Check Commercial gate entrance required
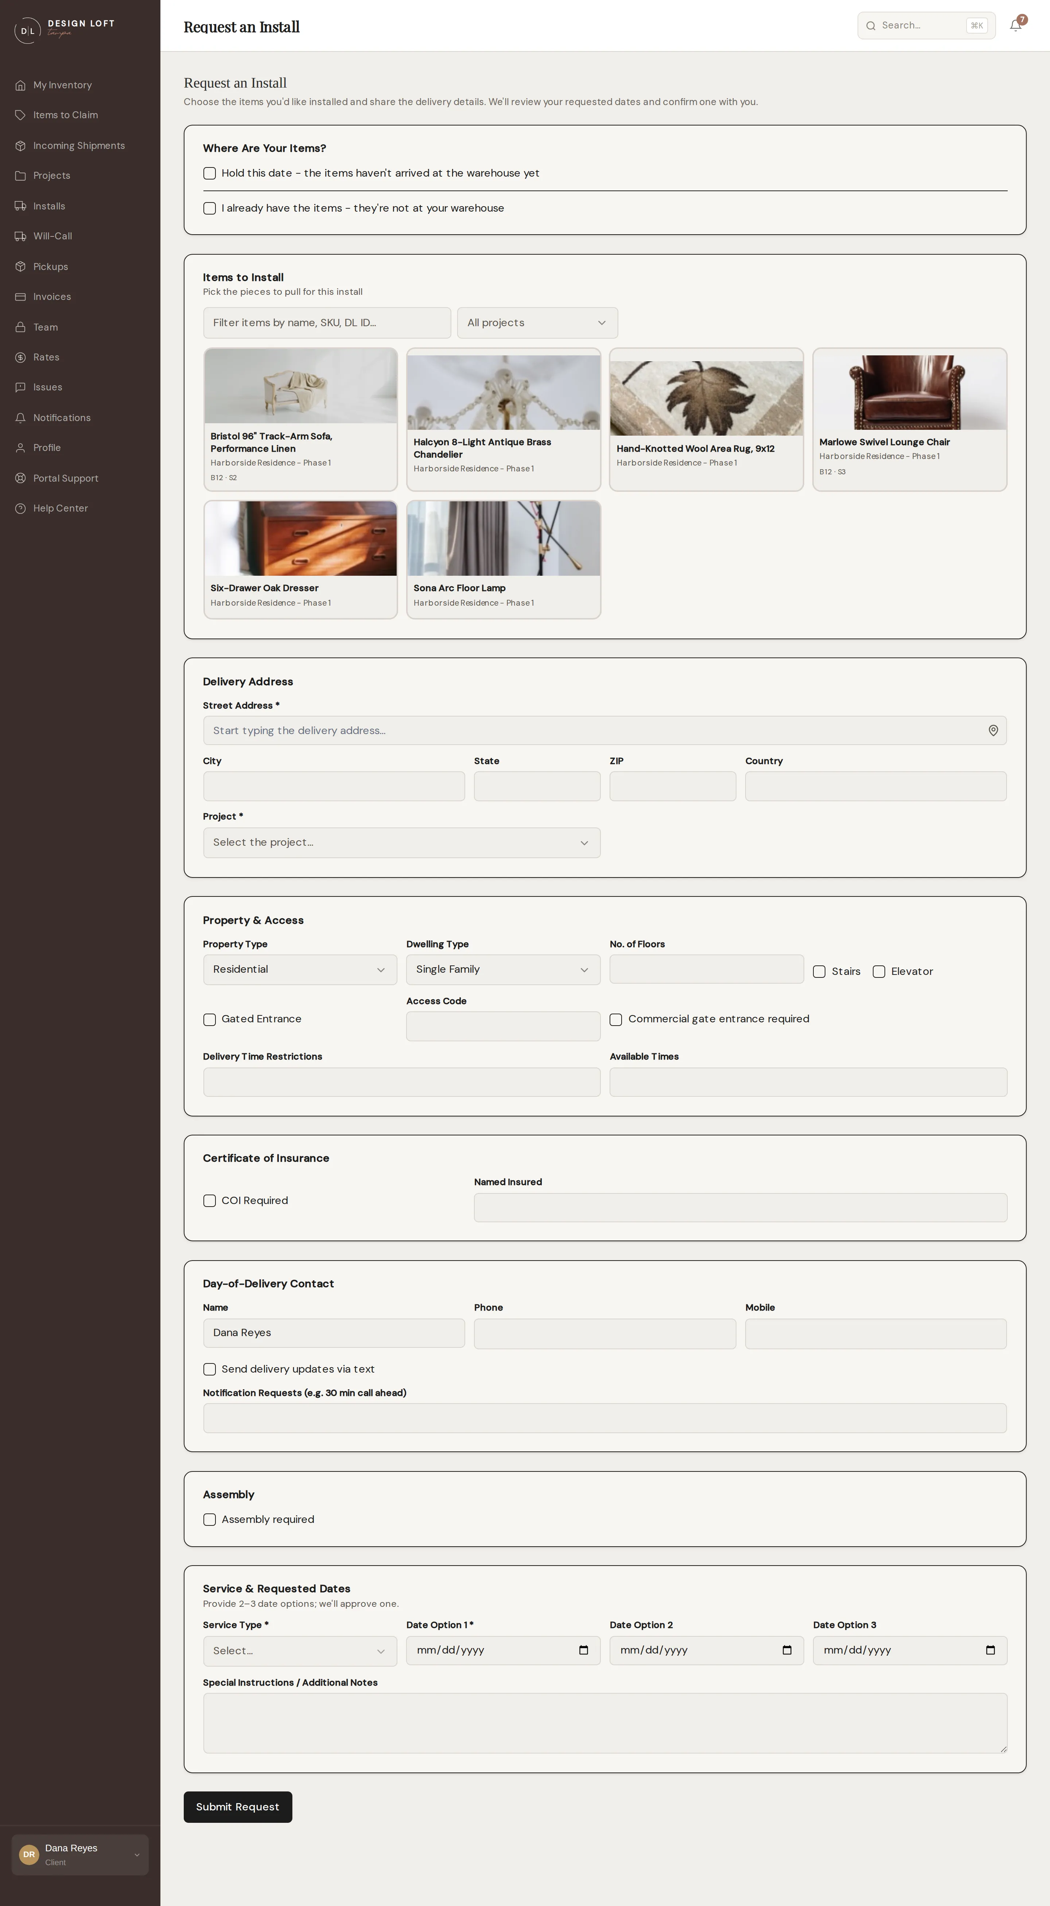The image size is (1050, 1906). pos(616,1020)
